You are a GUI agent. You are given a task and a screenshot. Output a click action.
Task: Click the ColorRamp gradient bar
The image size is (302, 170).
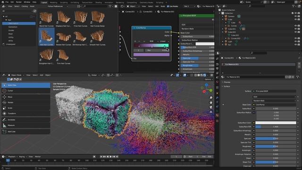(x=151, y=45)
